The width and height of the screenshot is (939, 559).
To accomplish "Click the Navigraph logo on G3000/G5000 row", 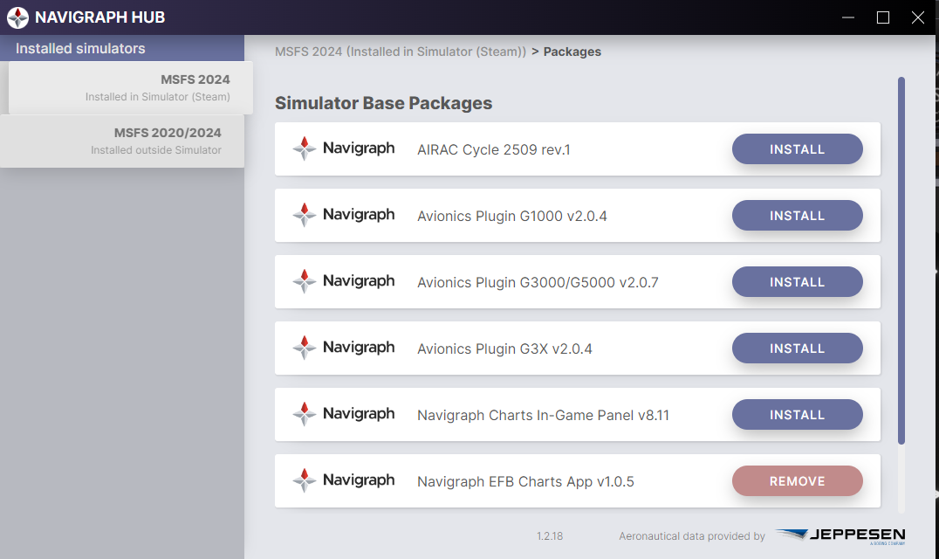I will click(x=344, y=281).
